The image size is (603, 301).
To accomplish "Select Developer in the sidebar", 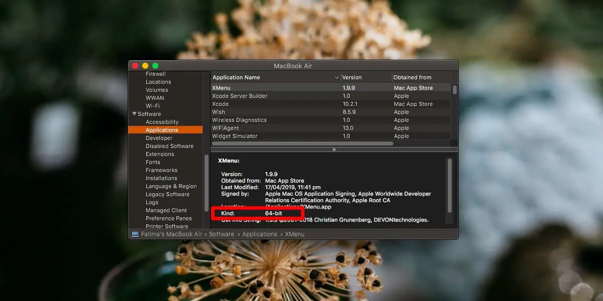I will coord(159,138).
